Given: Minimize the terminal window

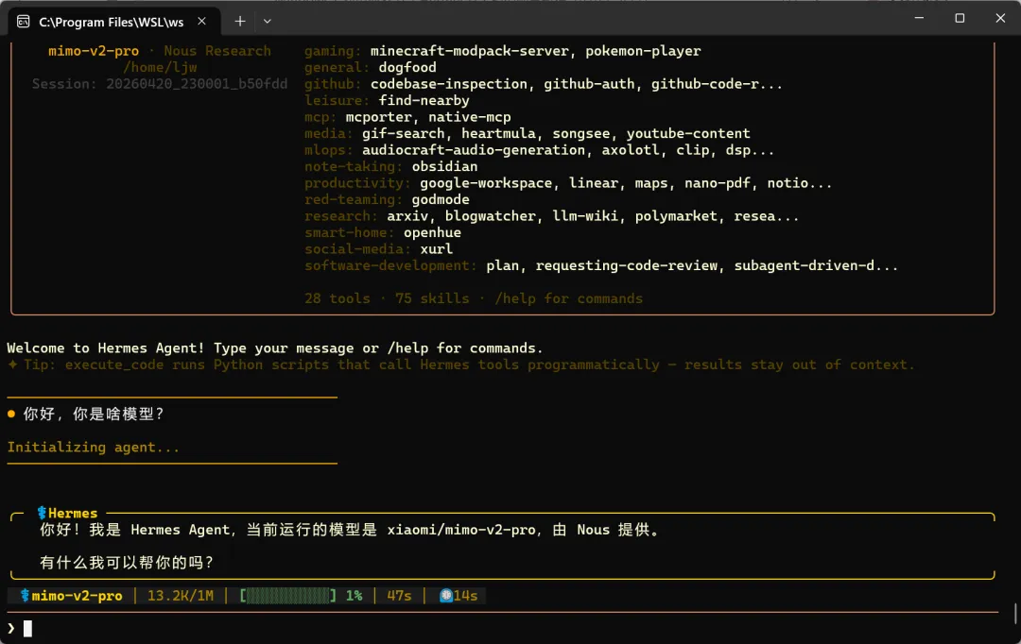Looking at the screenshot, I should [x=919, y=18].
